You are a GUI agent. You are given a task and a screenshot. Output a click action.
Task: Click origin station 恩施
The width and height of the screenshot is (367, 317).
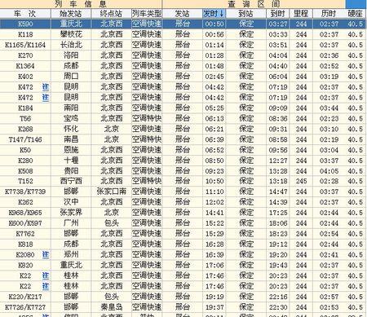tap(71, 150)
